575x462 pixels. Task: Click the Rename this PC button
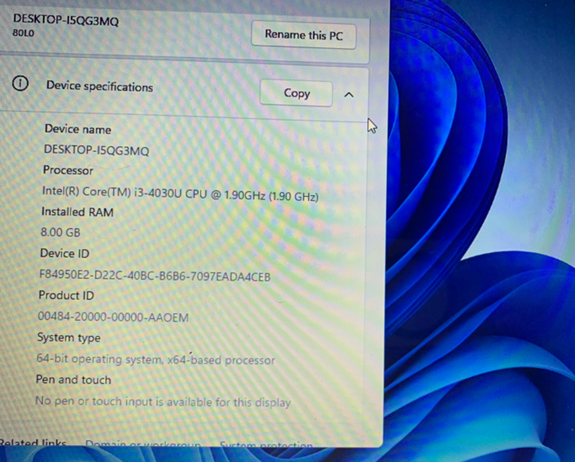click(x=304, y=36)
